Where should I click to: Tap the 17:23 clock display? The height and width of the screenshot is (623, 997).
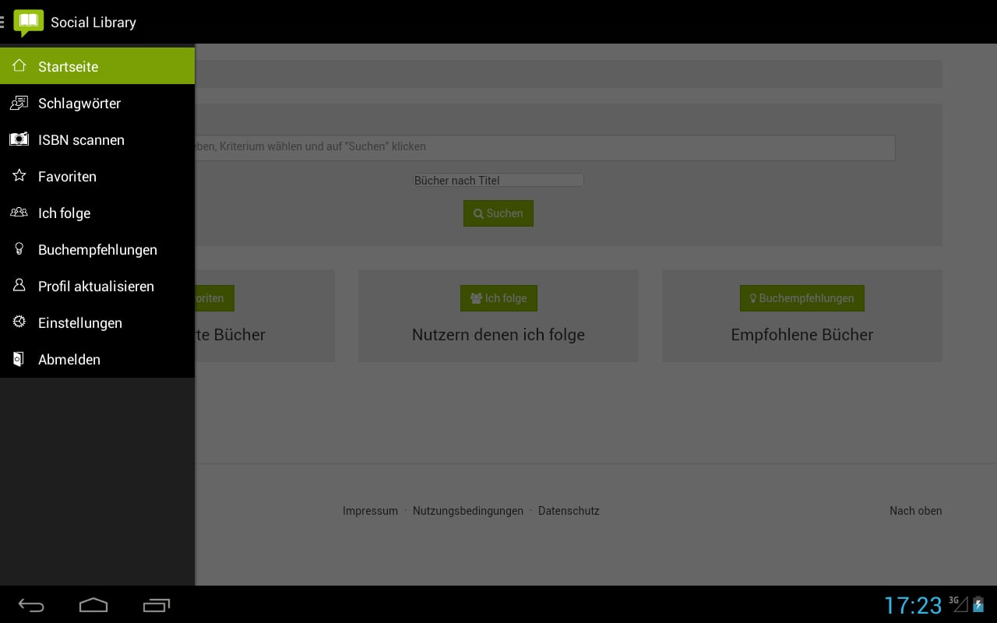point(913,605)
